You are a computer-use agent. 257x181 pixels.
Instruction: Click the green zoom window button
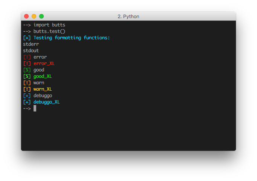pos(41,16)
